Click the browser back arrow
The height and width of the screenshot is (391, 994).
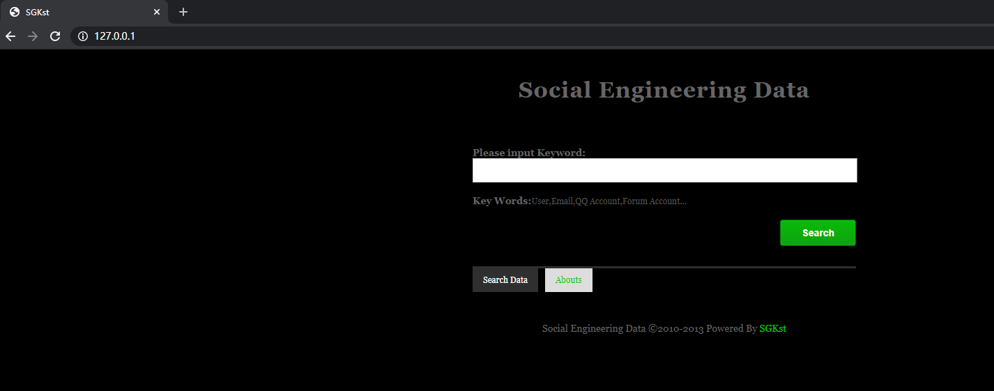point(10,36)
